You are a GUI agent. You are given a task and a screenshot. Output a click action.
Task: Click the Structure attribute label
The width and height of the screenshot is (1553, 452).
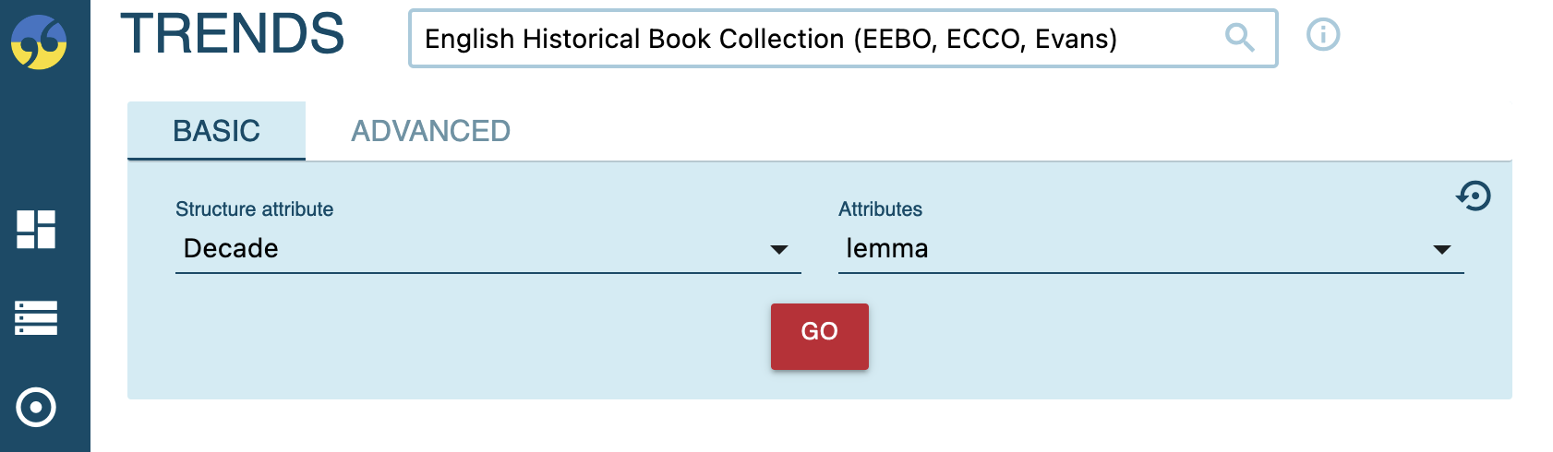pyautogui.click(x=254, y=209)
